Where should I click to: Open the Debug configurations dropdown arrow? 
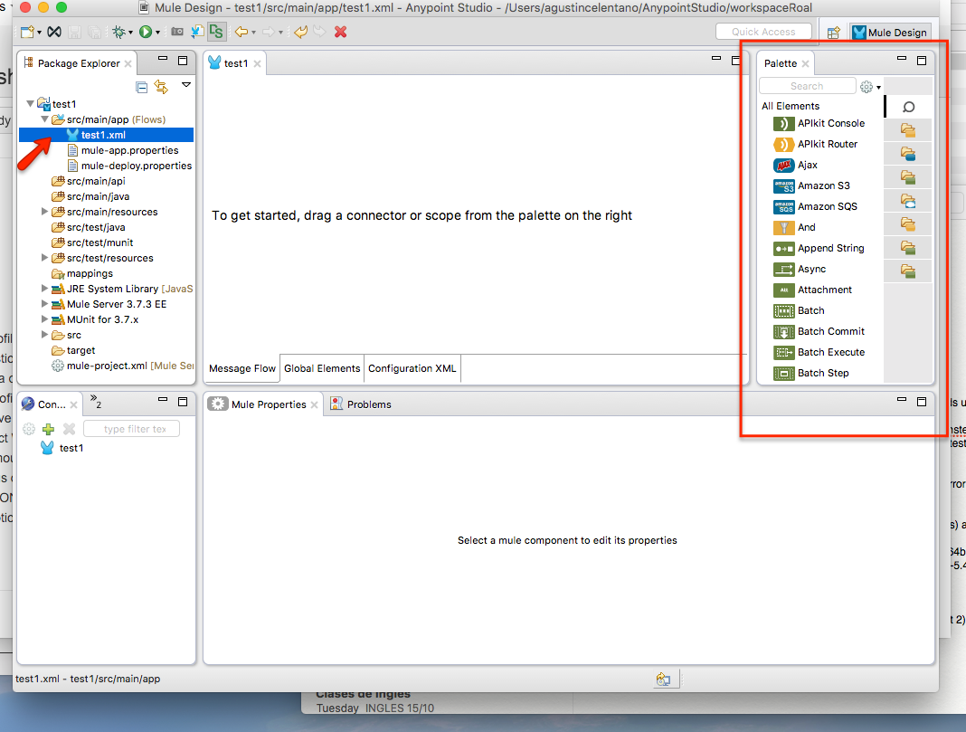click(x=130, y=33)
